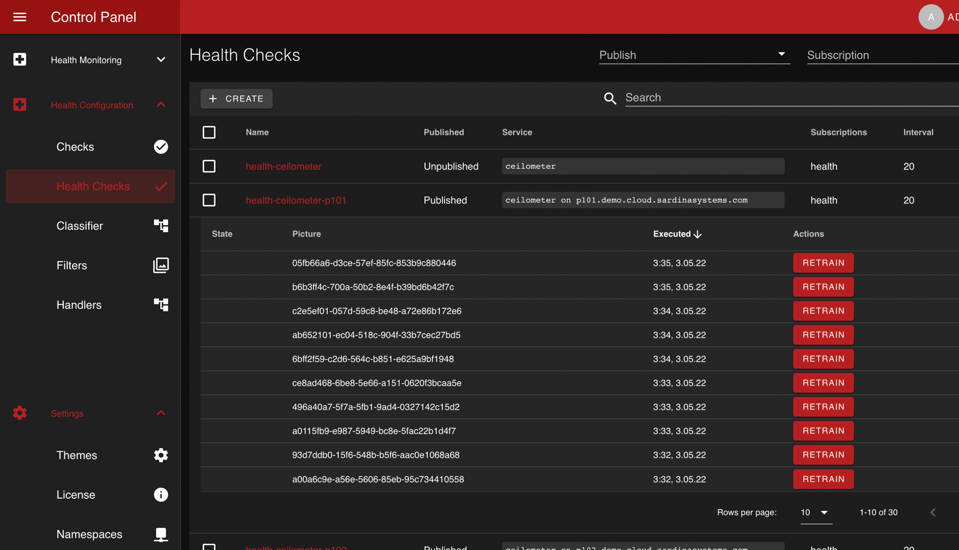
Task: Click the search magnifier icon
Action: [610, 98]
